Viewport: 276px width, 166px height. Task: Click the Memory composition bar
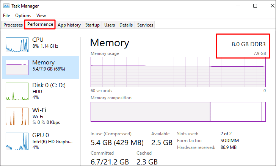pos(178,112)
